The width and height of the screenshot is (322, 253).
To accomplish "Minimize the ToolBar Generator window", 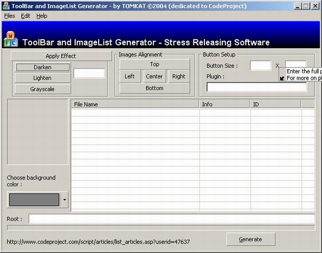I will (297, 6).
